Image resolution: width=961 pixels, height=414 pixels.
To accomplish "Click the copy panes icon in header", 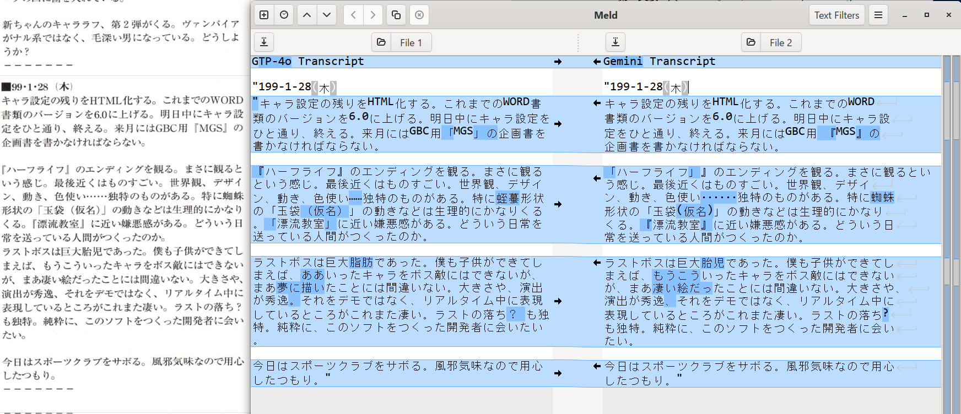I will pos(396,15).
